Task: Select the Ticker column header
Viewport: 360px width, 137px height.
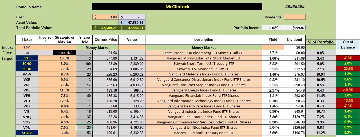Action: (x=27, y=39)
